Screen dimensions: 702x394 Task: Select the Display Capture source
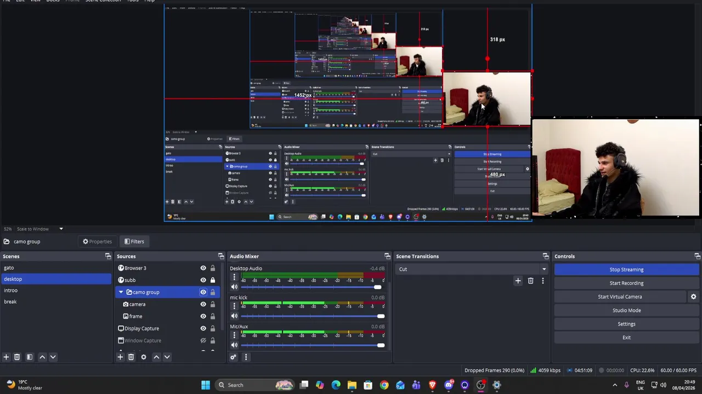141,328
